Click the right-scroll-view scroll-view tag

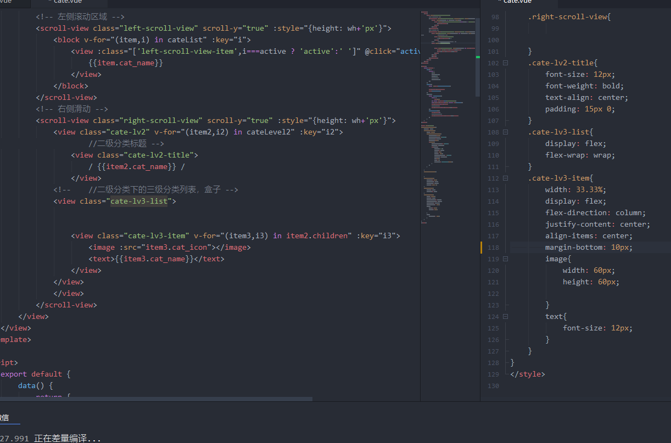(x=215, y=120)
